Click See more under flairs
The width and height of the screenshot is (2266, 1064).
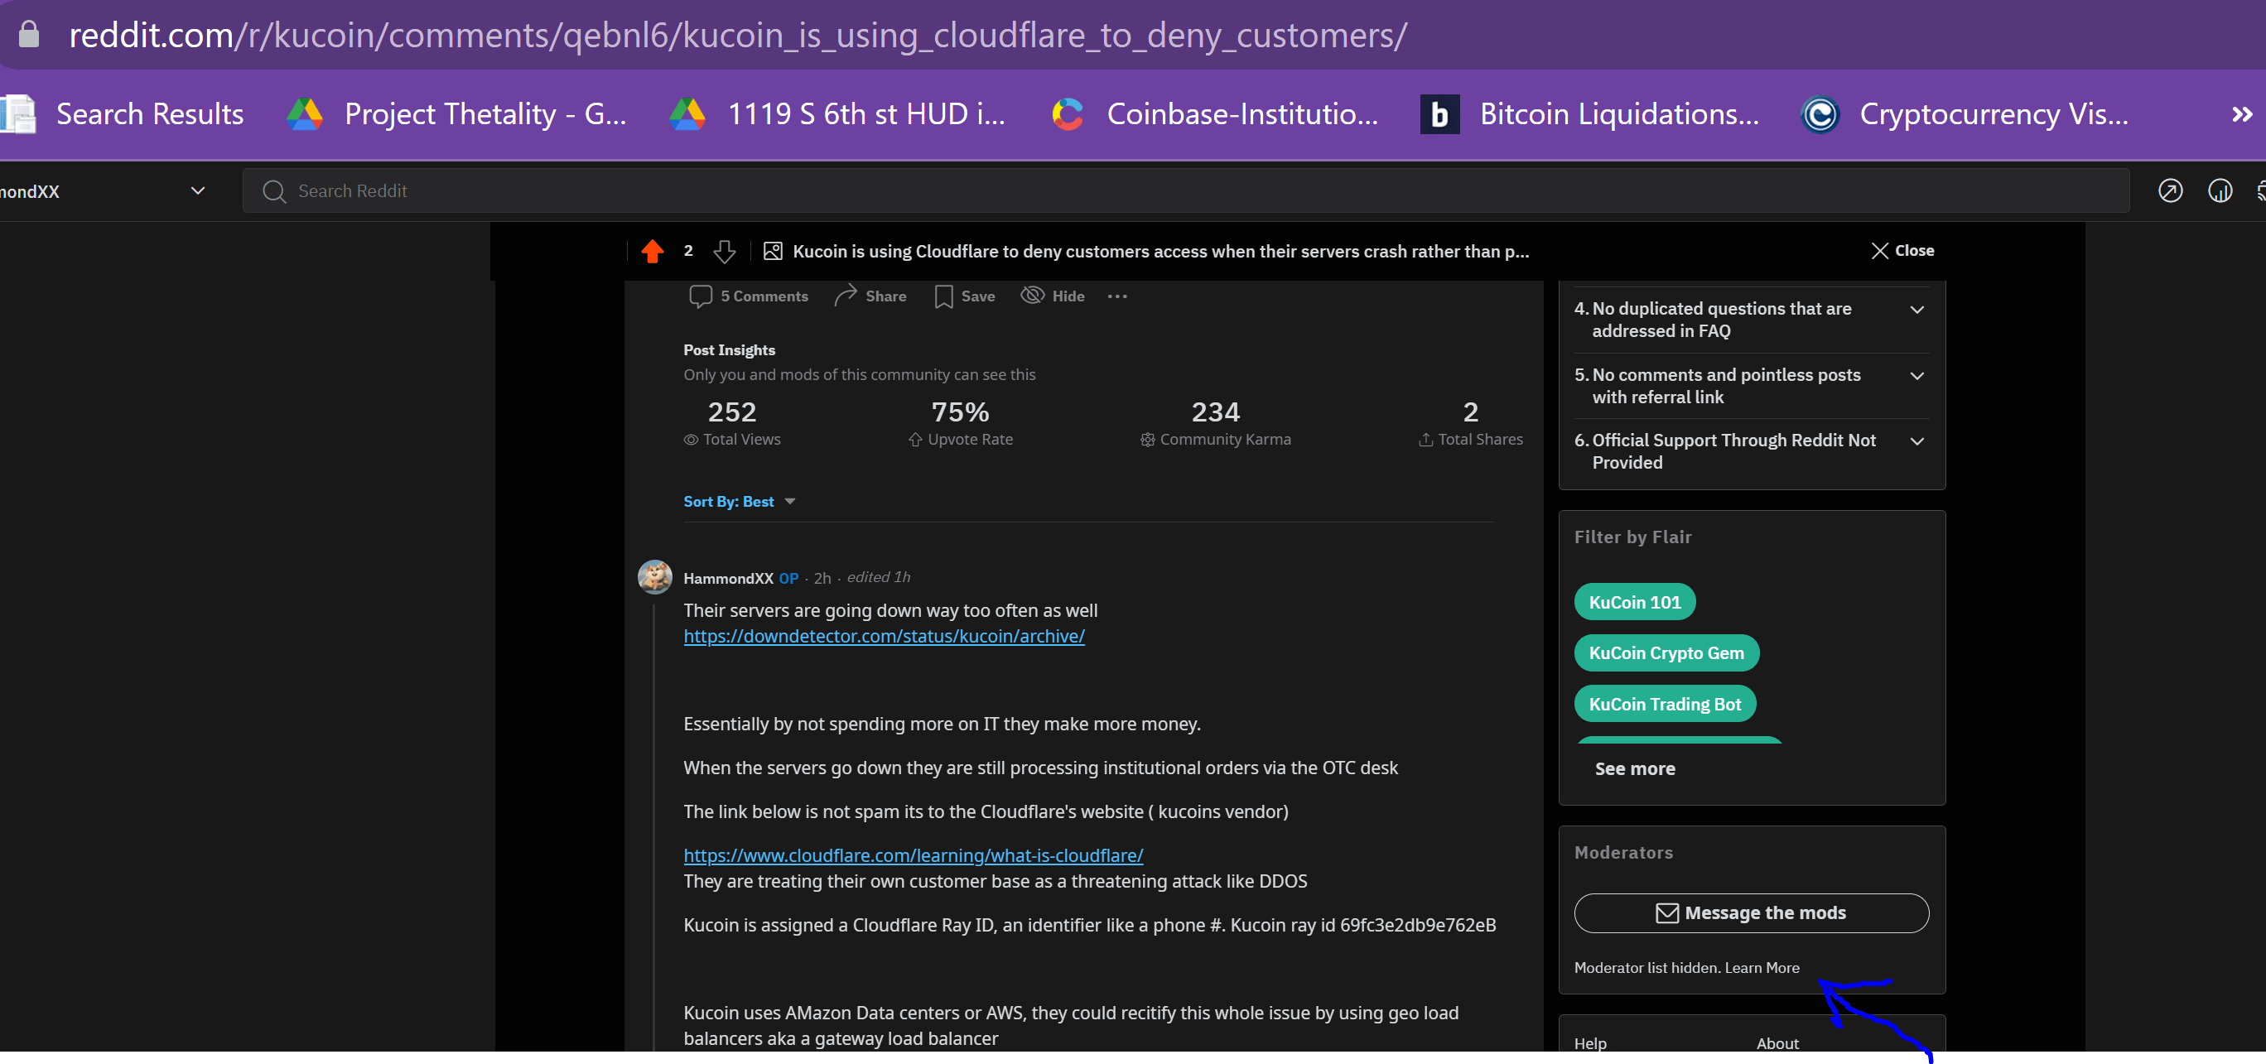[1634, 768]
